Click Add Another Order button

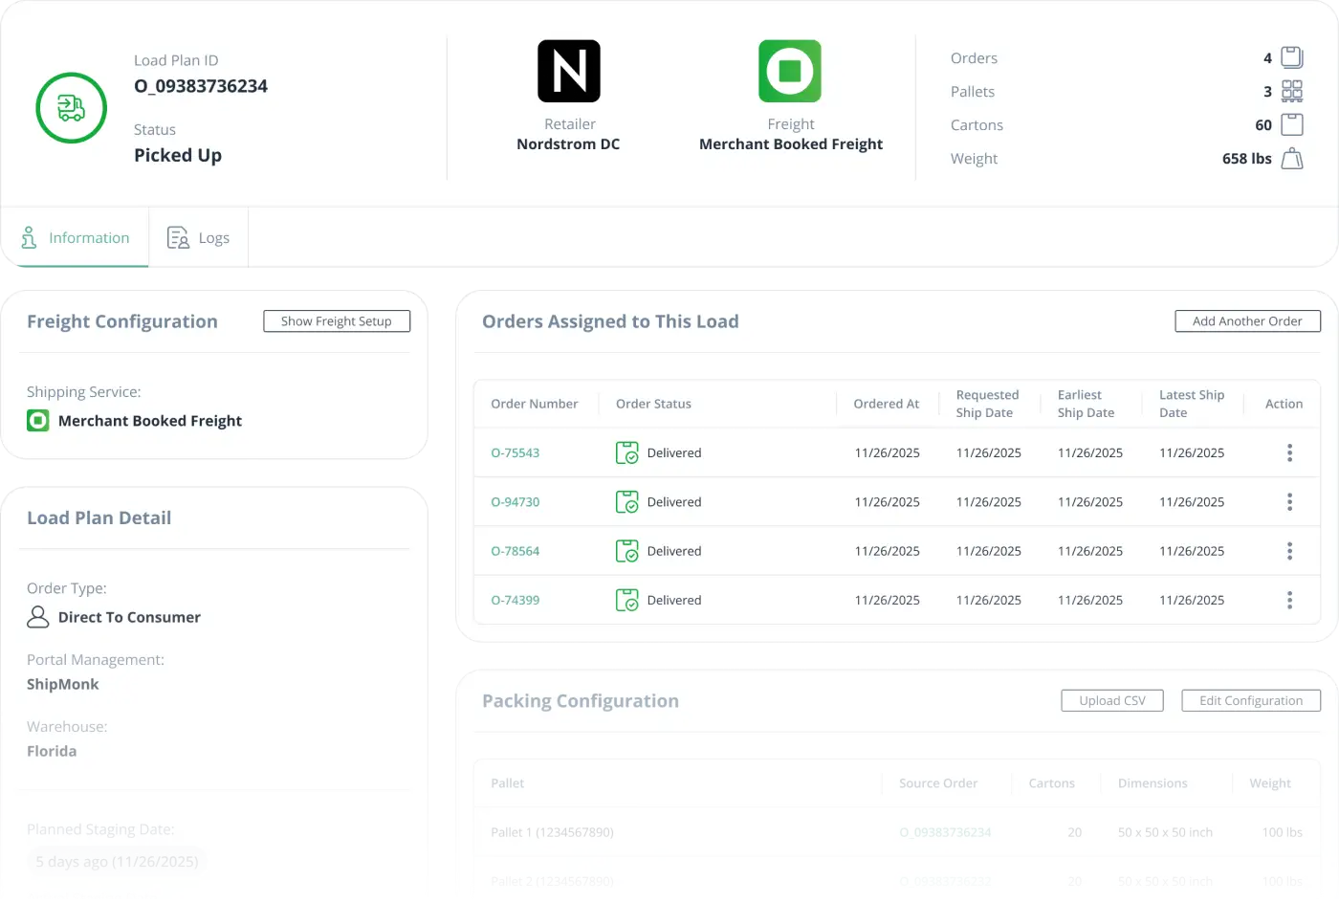coord(1247,321)
